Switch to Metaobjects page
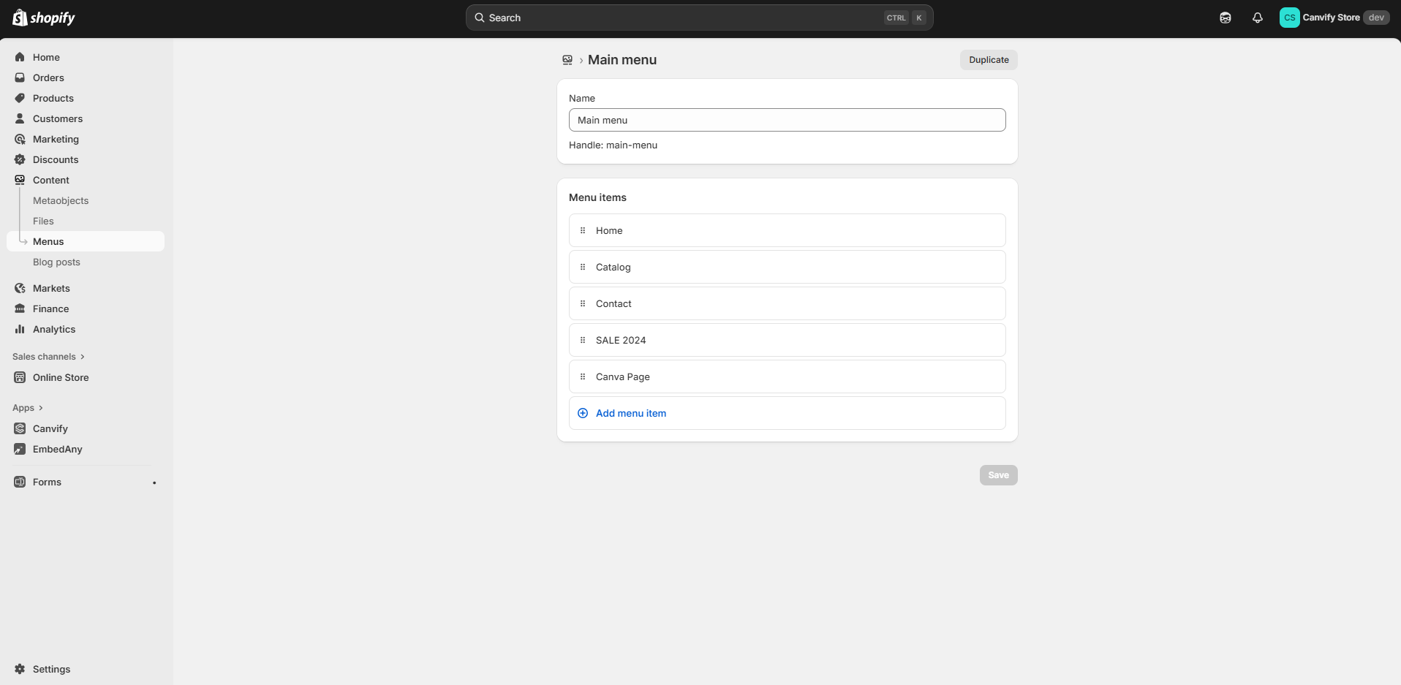This screenshot has width=1401, height=685. click(61, 200)
